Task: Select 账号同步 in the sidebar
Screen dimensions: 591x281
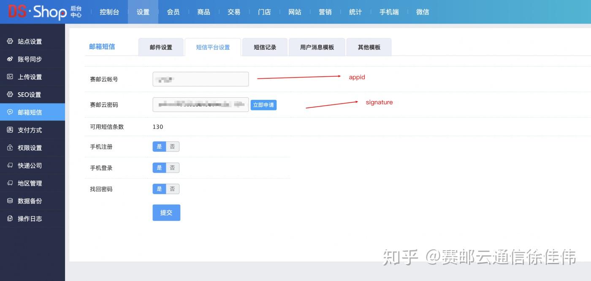Action: (33, 59)
